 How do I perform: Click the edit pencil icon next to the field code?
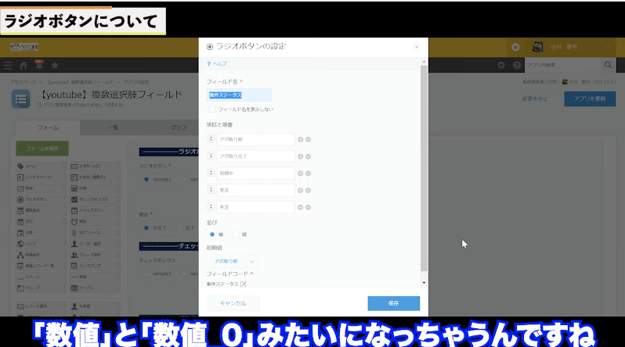243,284
